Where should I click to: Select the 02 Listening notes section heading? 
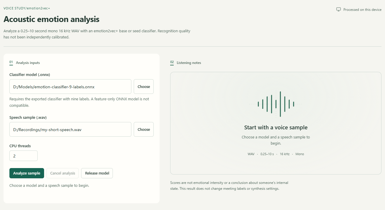186,62
